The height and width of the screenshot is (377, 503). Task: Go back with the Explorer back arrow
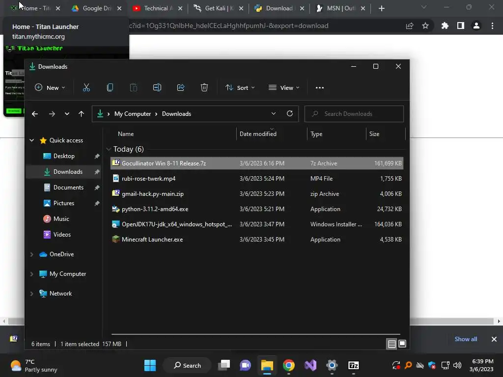click(x=35, y=114)
